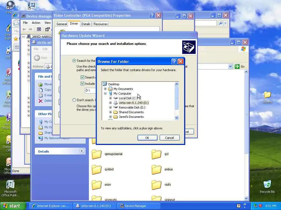
Task: Click Device Manager forward arrow
Action: (x=30, y=29)
